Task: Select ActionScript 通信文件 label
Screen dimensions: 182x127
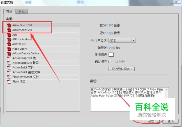Action: (26, 72)
